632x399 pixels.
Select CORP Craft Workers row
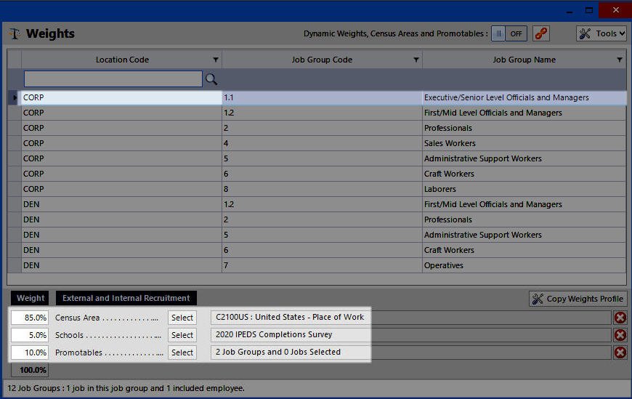[317, 174]
